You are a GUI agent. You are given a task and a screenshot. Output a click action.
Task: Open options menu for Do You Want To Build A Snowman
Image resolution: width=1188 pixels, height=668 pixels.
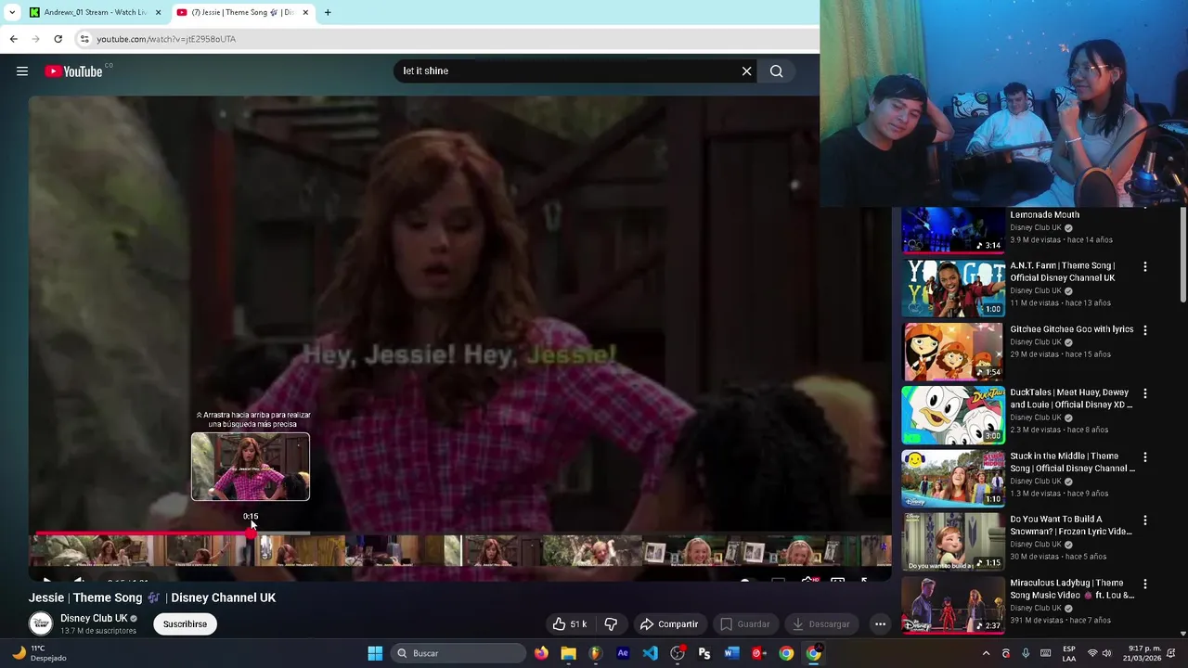point(1144,520)
